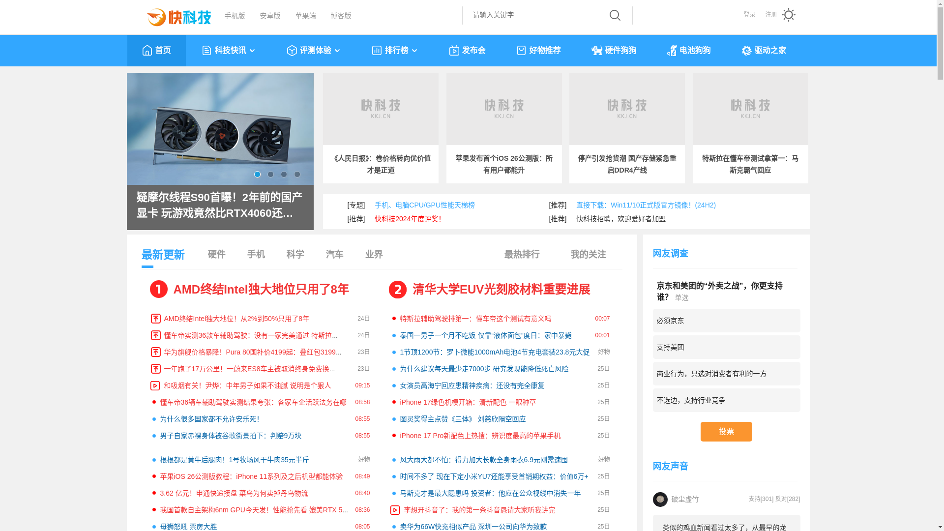Viewport: 944px width, 531px height.
Task: Select the 商业行为 poll option
Action: (x=726, y=374)
